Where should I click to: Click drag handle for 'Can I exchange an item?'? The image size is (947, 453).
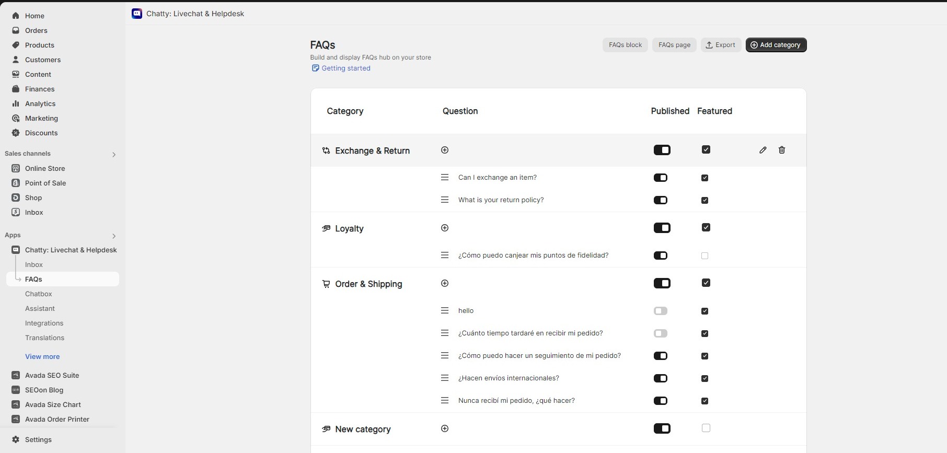[x=445, y=177]
